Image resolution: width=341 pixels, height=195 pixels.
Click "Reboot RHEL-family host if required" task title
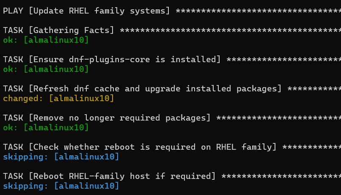pos(122,176)
